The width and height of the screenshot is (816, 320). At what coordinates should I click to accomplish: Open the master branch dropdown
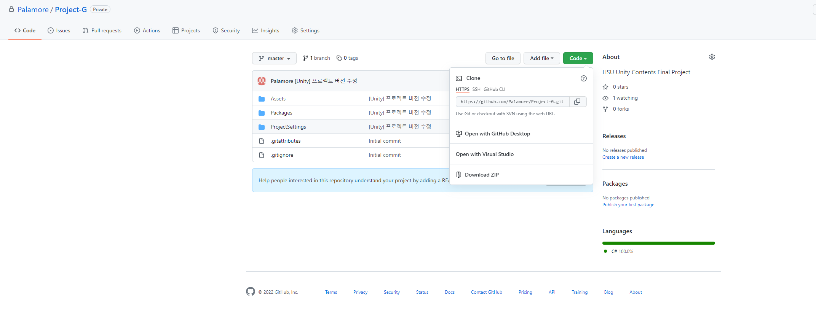click(274, 58)
